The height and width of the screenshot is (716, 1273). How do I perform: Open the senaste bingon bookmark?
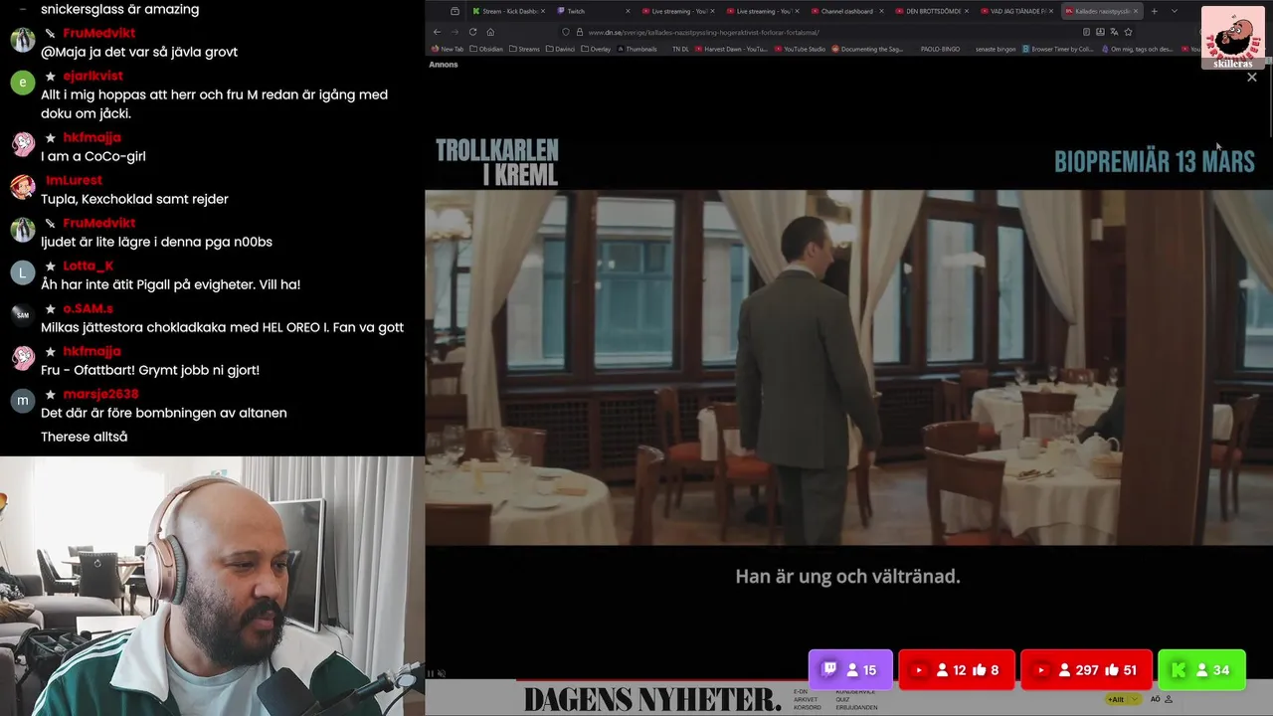point(996,49)
